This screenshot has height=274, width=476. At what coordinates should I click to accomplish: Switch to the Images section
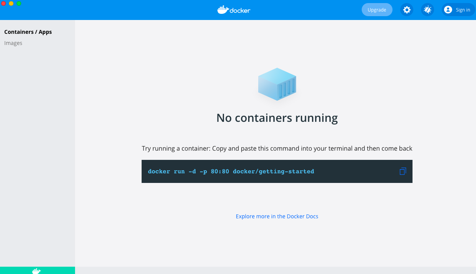click(13, 43)
